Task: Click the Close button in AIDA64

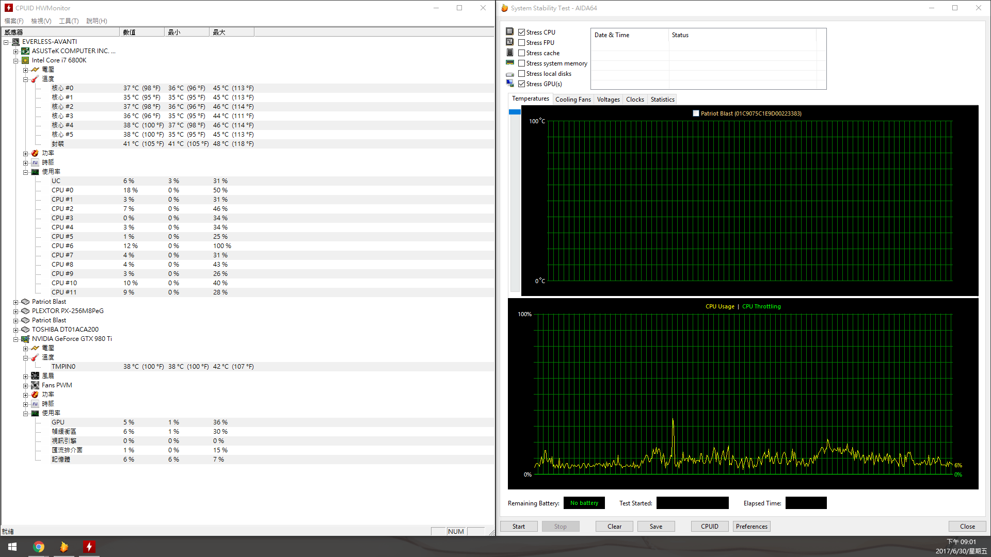Action: coord(967,527)
